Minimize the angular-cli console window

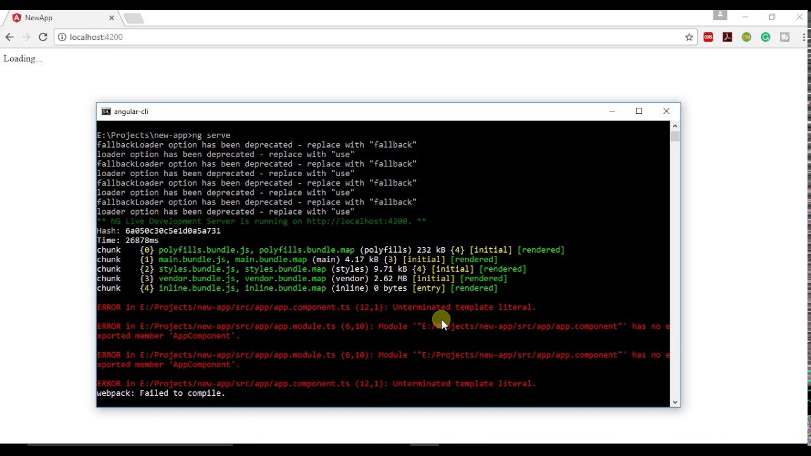[x=612, y=111]
